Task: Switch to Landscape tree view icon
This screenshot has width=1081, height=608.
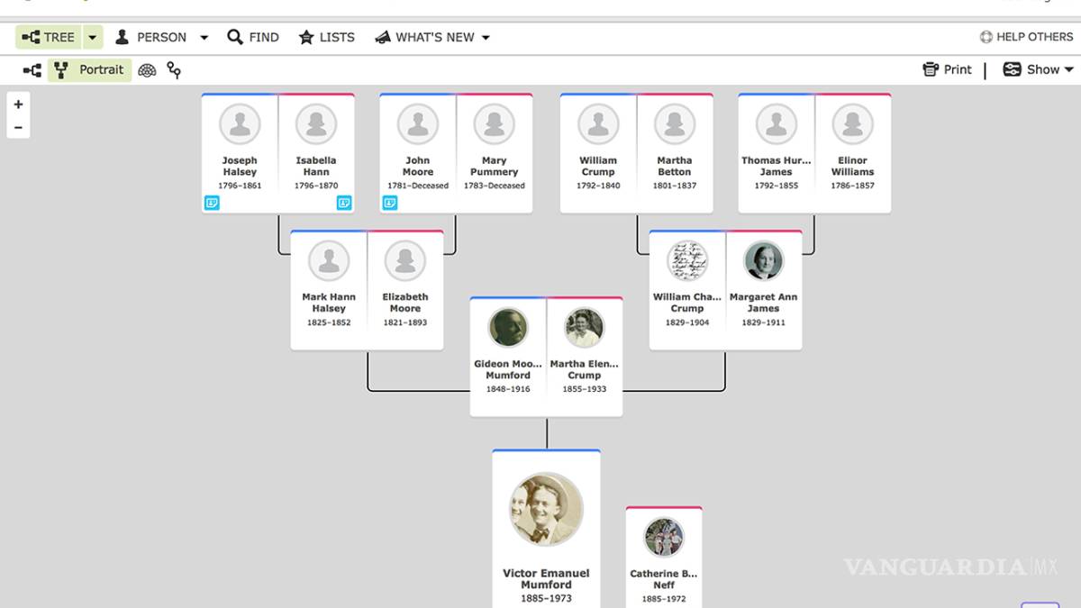Action: [32, 70]
